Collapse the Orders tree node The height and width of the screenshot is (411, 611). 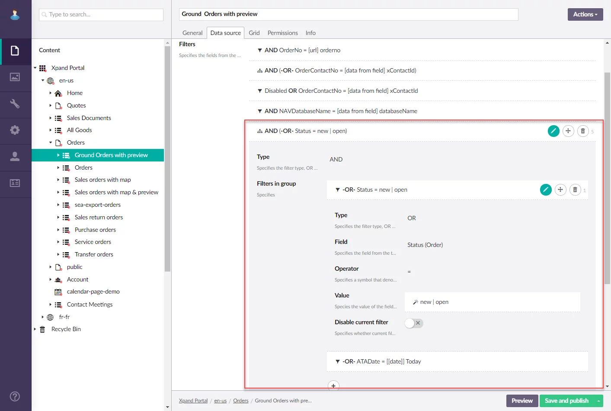pyautogui.click(x=51, y=142)
